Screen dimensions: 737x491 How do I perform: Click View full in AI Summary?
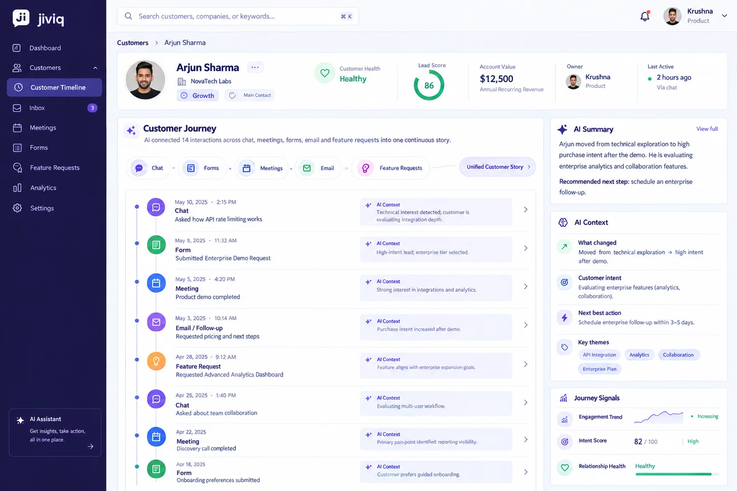707,129
